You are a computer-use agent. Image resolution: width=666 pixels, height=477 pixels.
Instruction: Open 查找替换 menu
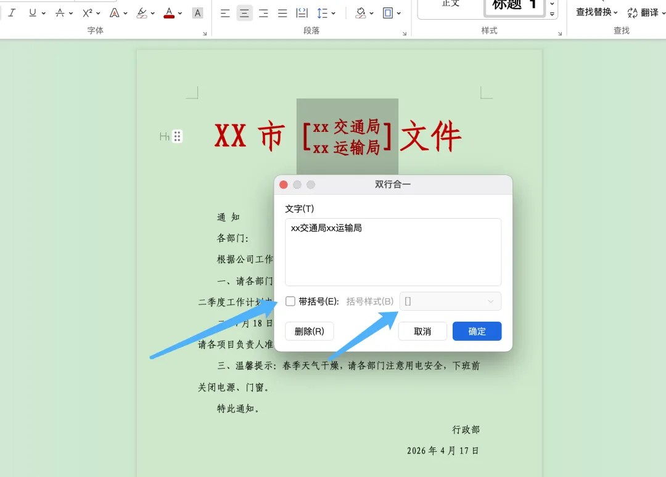click(596, 12)
